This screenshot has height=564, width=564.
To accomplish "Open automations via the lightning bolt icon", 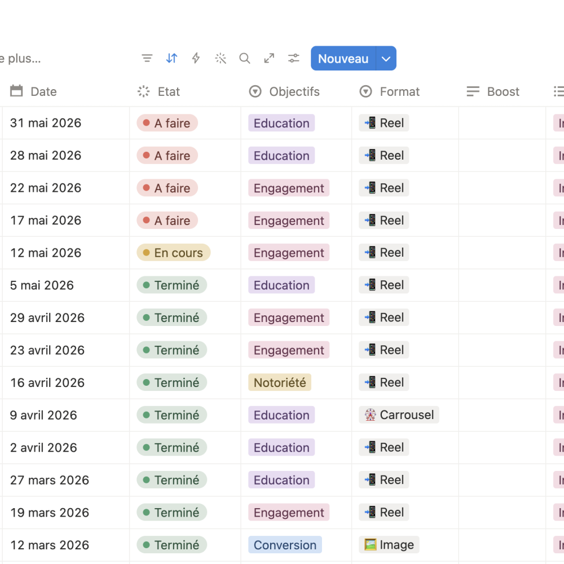I will 196,58.
